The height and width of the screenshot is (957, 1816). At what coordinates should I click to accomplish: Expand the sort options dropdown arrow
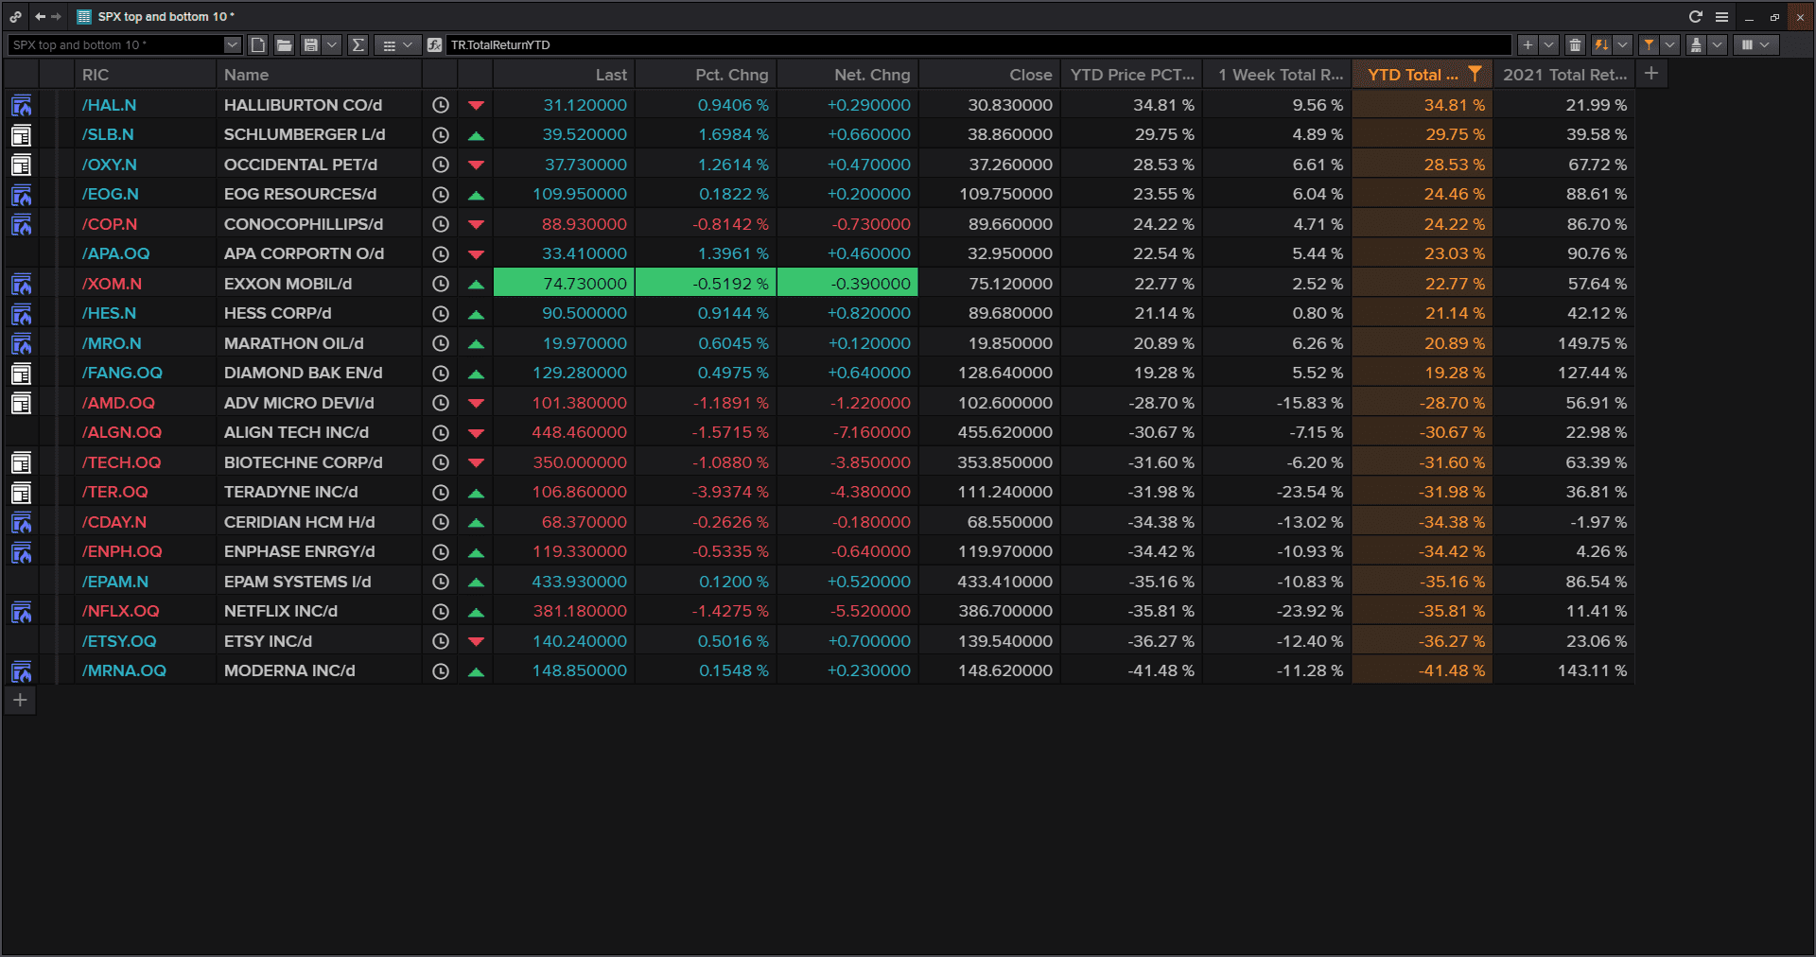1622,44
